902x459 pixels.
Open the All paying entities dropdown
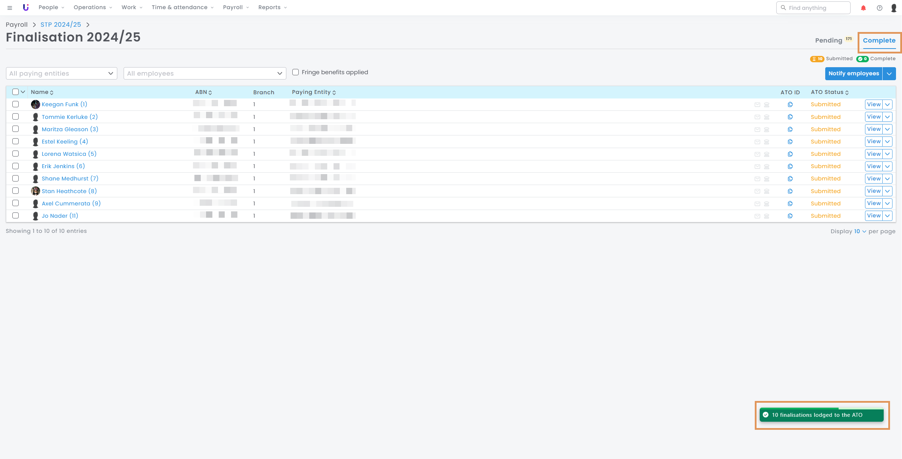point(62,74)
